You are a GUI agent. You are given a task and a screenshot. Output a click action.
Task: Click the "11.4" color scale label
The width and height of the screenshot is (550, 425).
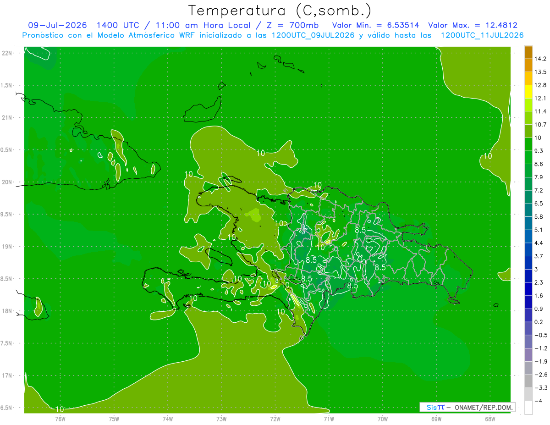click(x=540, y=111)
